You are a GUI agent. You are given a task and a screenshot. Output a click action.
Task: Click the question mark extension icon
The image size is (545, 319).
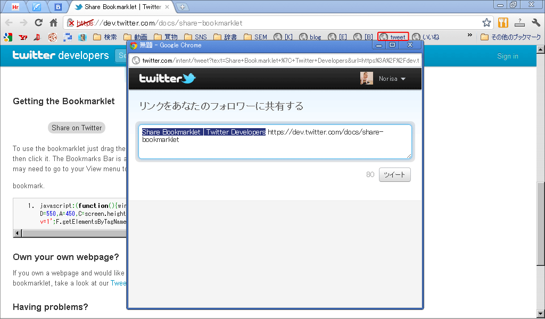(519, 23)
